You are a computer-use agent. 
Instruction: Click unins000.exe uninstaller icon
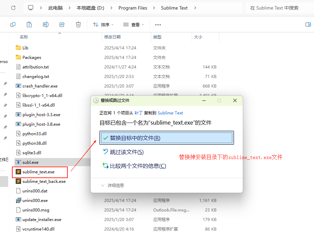[x=18, y=200]
